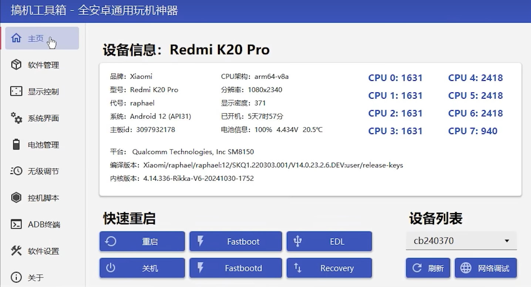Click the software settings tools icon
531x287 pixels.
[16, 251]
